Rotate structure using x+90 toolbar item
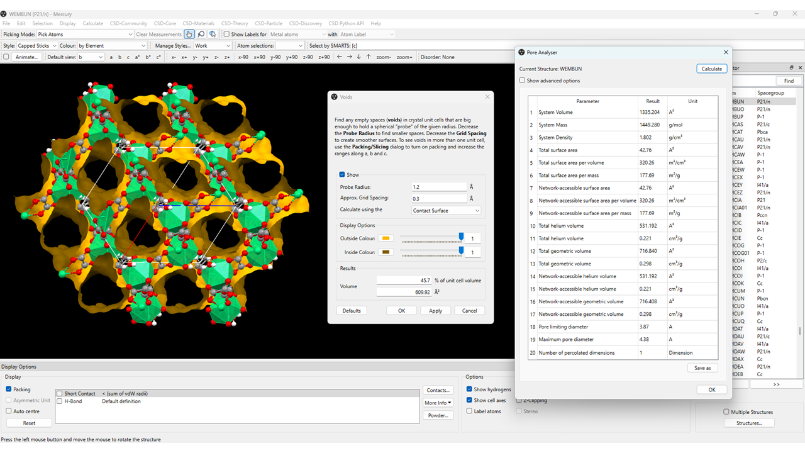 pos(260,57)
